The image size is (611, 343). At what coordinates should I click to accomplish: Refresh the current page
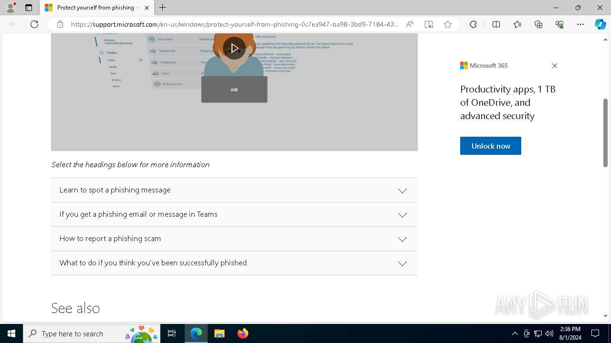pos(34,24)
